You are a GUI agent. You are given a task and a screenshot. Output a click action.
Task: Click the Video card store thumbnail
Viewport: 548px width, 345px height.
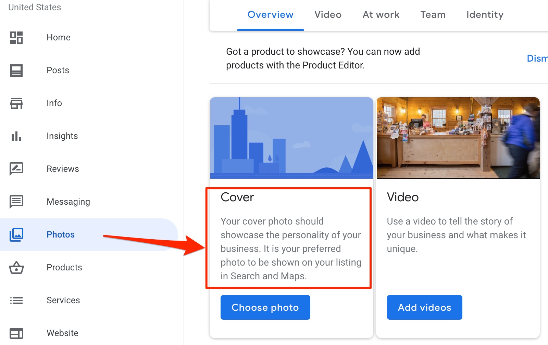point(458,138)
